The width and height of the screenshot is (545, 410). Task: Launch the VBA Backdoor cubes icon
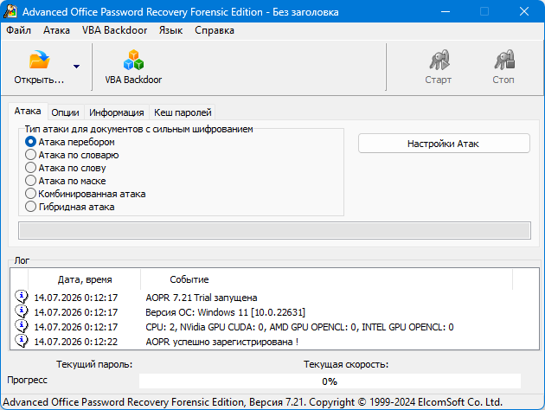pos(133,60)
